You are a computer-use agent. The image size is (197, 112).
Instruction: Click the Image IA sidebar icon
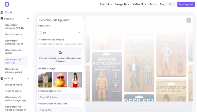(2, 19)
